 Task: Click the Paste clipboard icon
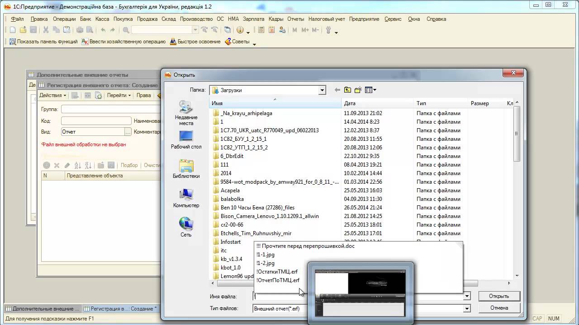click(x=66, y=30)
